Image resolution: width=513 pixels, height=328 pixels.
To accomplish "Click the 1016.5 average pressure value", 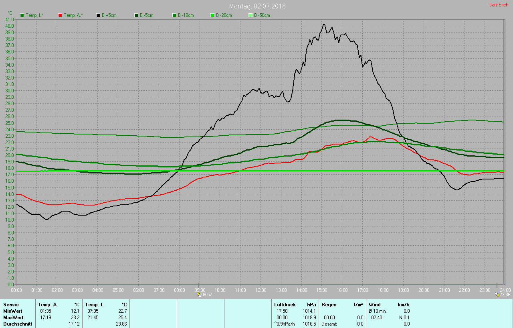I will [309, 324].
